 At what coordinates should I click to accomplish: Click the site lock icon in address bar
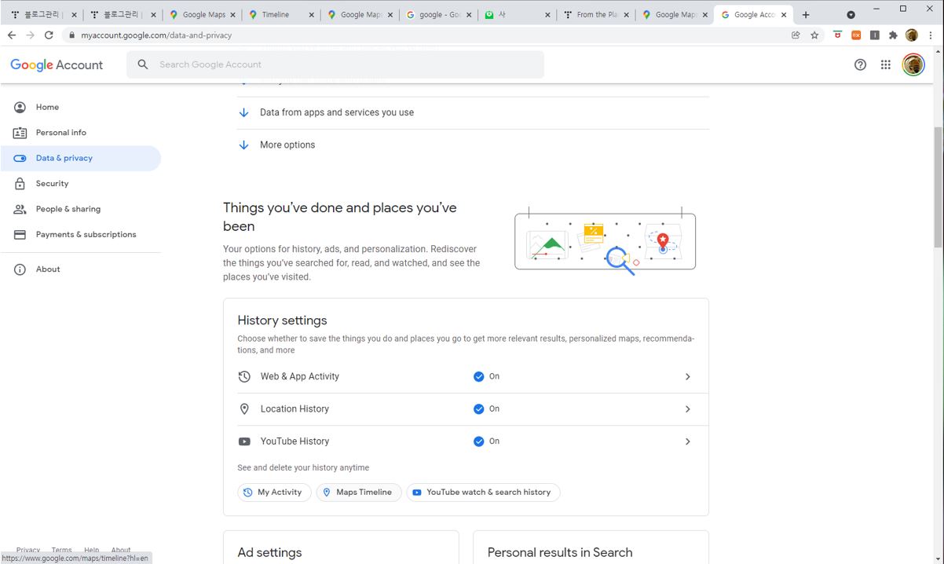pyautogui.click(x=71, y=35)
